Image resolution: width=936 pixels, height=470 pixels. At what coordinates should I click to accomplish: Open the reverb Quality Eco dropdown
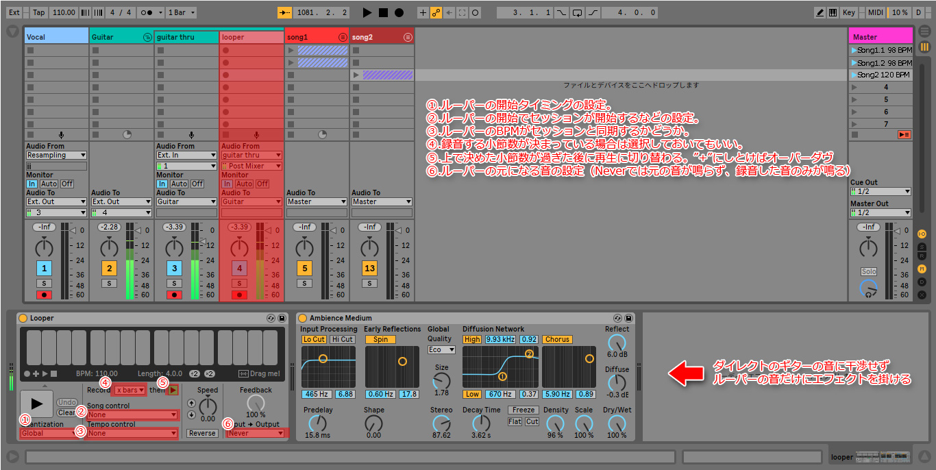(x=441, y=349)
